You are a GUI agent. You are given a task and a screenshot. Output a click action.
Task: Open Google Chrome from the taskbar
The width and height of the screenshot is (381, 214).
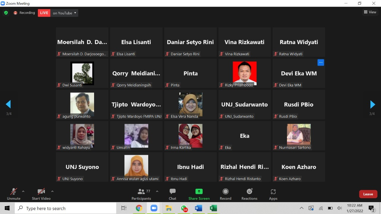139,208
